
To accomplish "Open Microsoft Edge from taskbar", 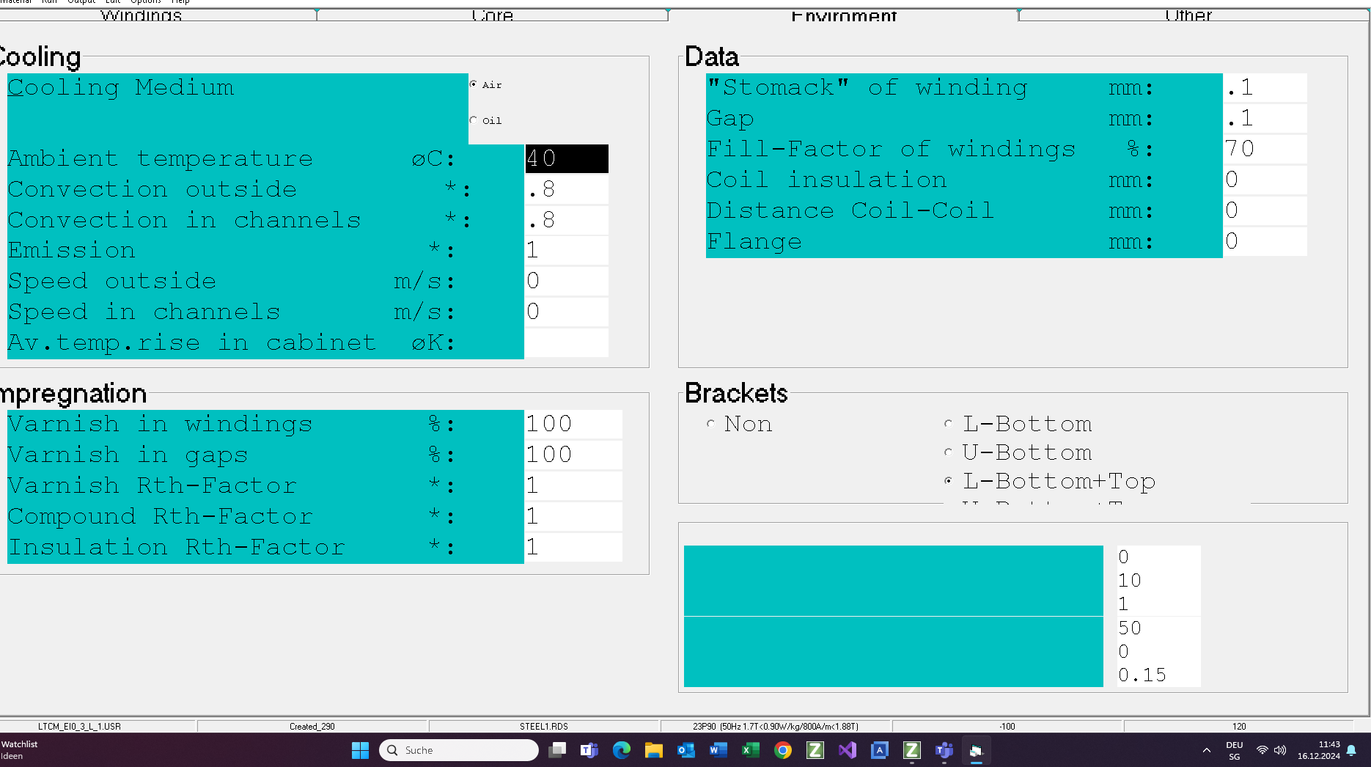I will click(622, 750).
